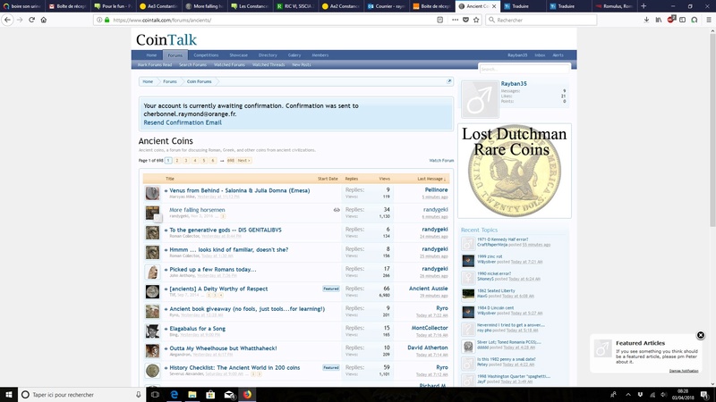This screenshot has height=402, width=716.
Task: Click the Firefox icon on taskbar
Action: (x=247, y=395)
